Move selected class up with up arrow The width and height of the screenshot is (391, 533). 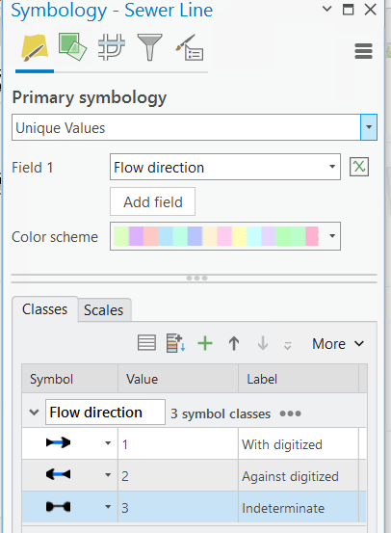tap(234, 343)
